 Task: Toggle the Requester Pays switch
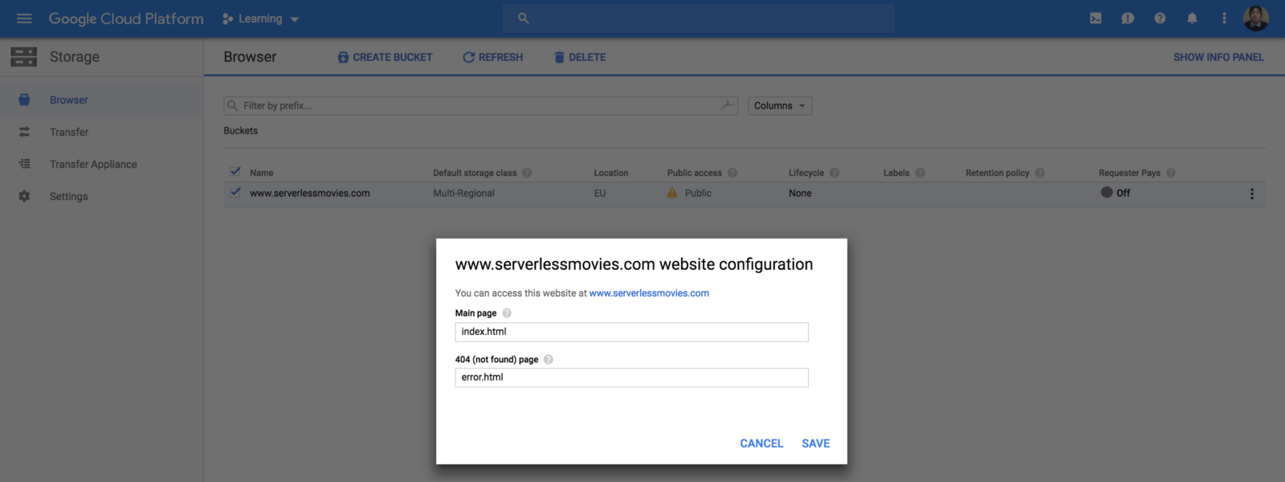1107,193
